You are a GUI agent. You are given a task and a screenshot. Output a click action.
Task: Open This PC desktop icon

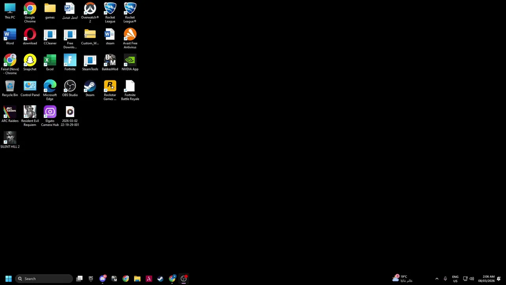click(x=10, y=11)
